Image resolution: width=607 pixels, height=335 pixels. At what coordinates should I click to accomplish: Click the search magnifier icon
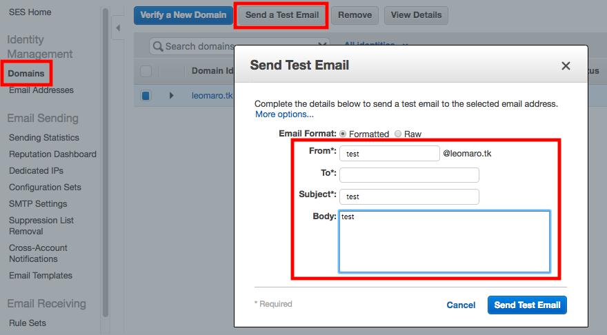pos(159,46)
